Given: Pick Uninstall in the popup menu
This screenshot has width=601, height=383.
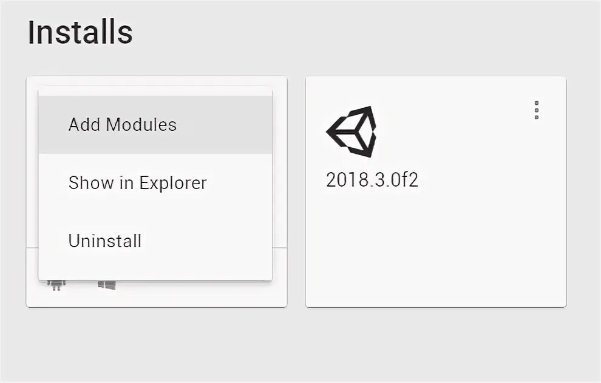Looking at the screenshot, I should [104, 241].
